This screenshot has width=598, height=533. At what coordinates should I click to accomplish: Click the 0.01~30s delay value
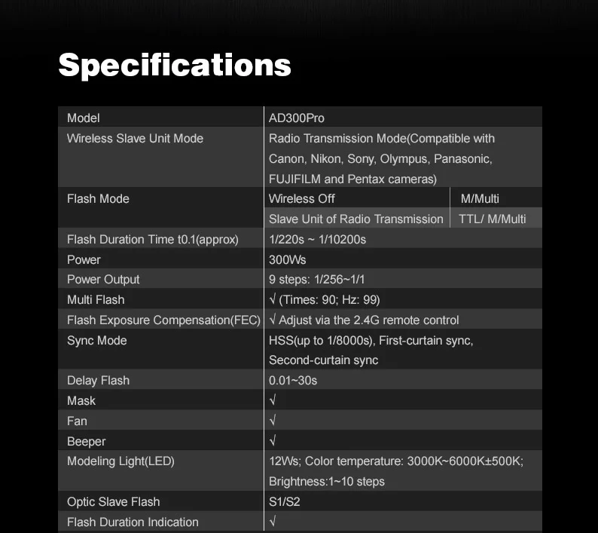click(x=293, y=380)
